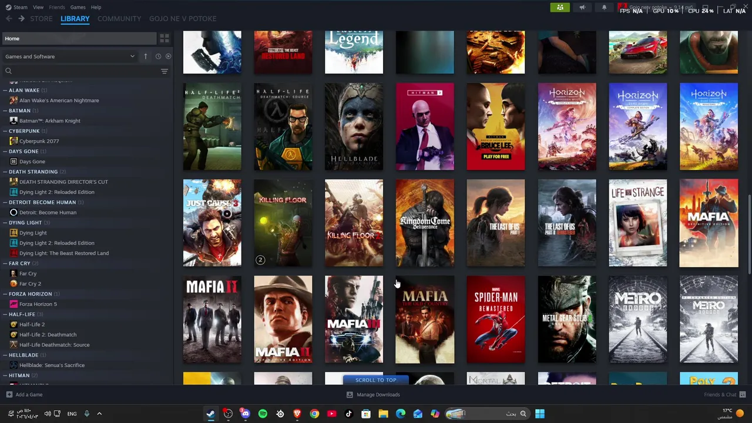Open Kingdom Come Deliverance cover
Image resolution: width=752 pixels, height=423 pixels.
(x=425, y=223)
